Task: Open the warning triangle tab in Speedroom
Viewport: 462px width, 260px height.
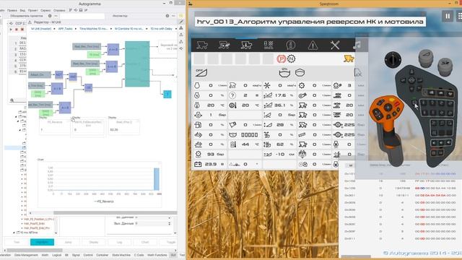Action: point(313,45)
